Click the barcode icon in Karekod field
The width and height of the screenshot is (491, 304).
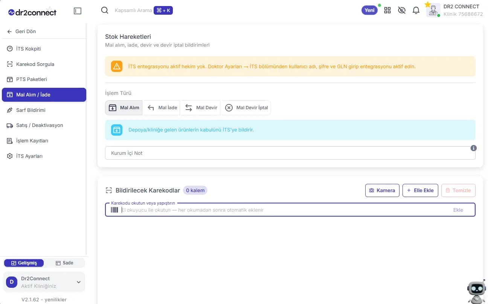114,210
